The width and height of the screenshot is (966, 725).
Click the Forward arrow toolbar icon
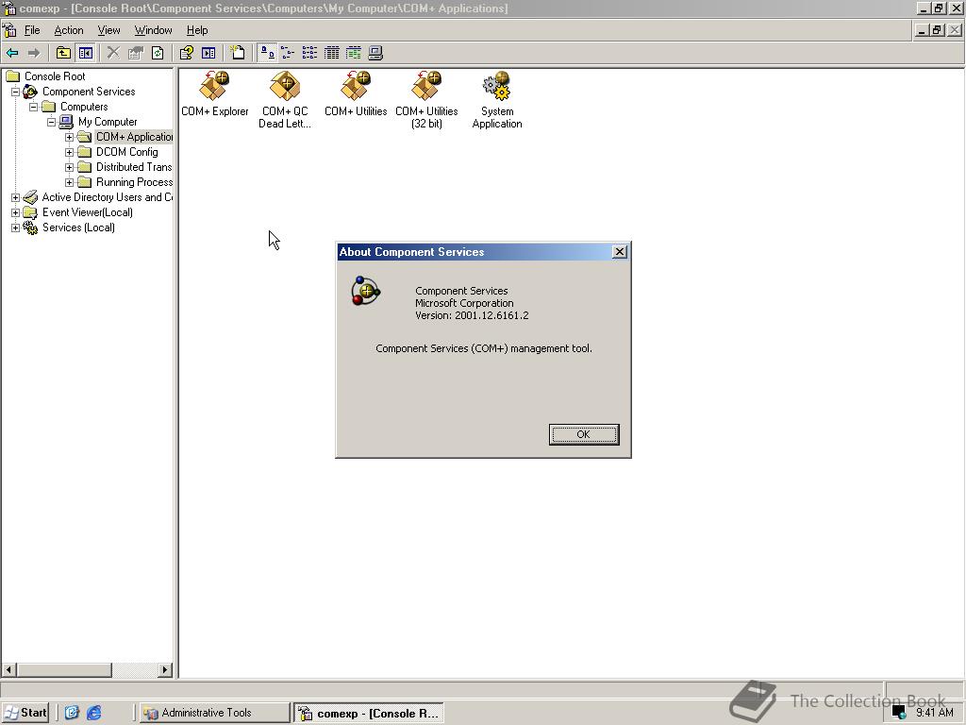click(35, 53)
